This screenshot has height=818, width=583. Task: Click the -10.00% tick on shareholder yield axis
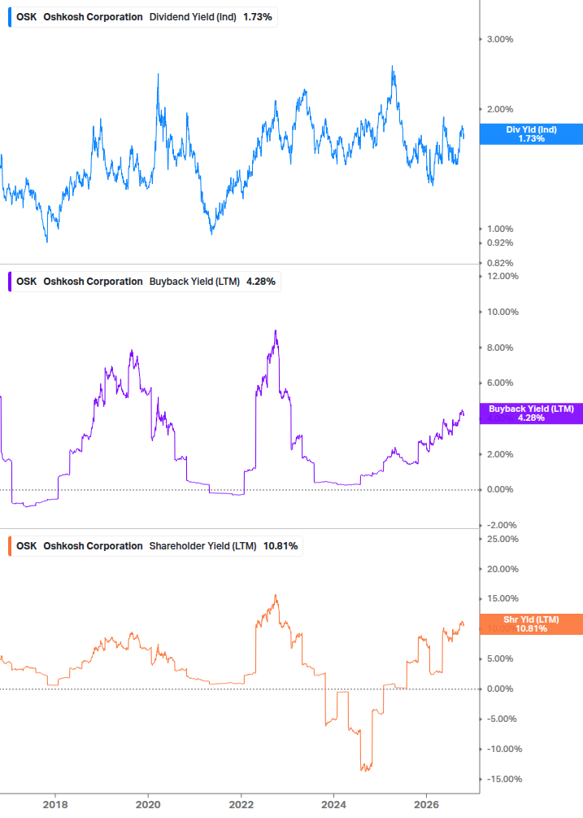click(x=504, y=749)
